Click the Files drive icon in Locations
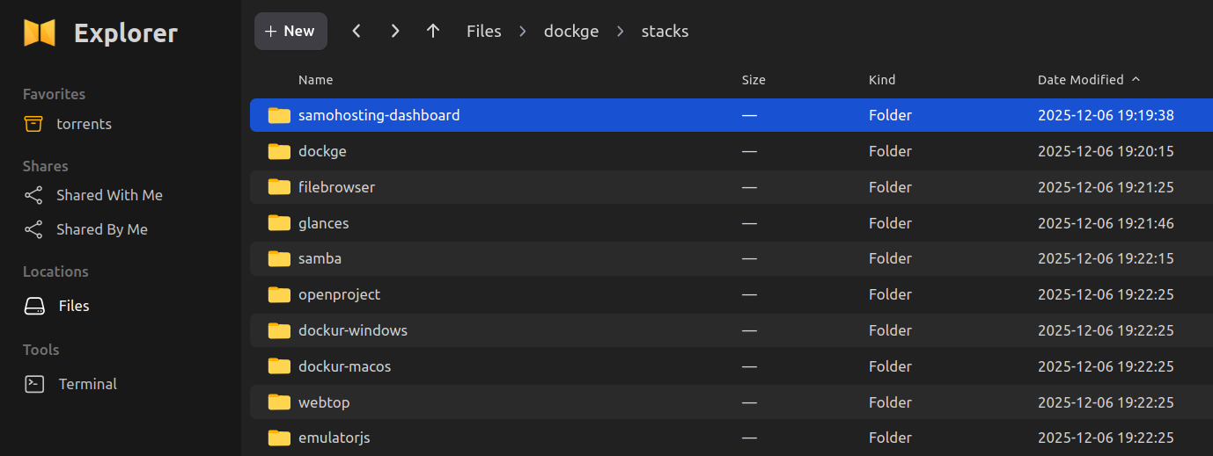The height and width of the screenshot is (456, 1213). (34, 306)
